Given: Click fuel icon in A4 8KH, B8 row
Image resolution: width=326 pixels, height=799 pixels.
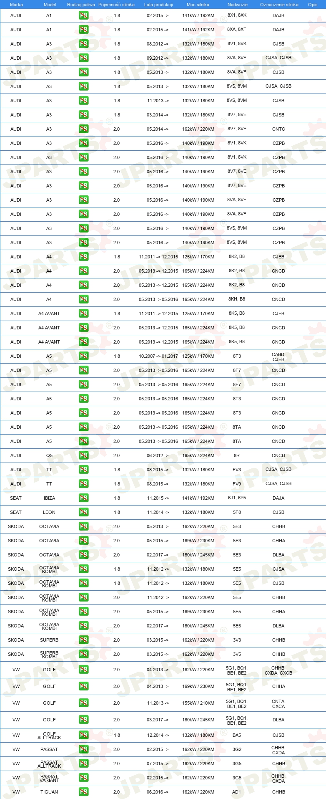Looking at the screenshot, I should (x=83, y=299).
